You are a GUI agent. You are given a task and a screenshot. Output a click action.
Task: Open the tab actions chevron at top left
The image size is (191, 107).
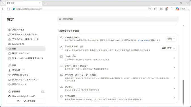click(x=3, y=3)
